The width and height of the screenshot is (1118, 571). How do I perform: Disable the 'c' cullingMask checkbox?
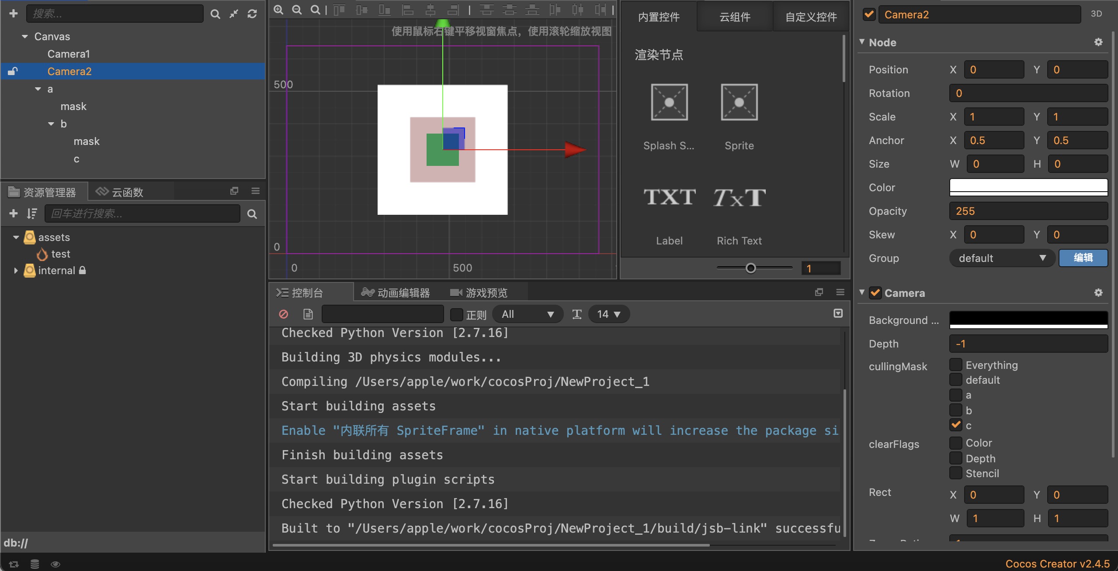click(x=956, y=425)
